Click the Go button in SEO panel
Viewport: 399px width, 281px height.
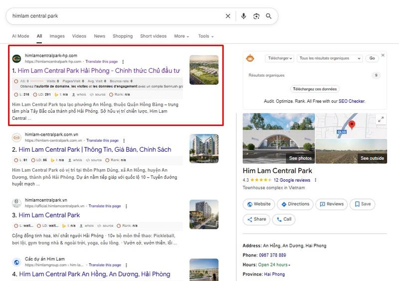[372, 58]
